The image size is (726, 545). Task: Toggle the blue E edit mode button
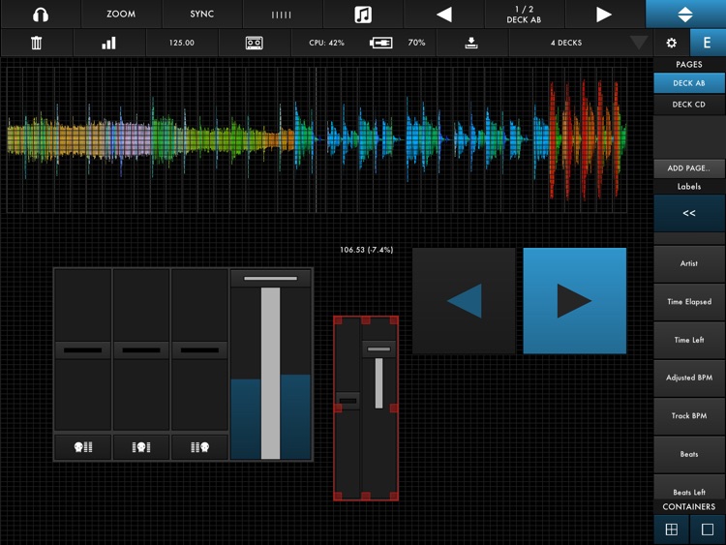tap(707, 43)
